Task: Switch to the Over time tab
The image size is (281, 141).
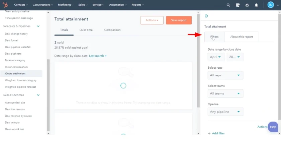Action: 86,30
